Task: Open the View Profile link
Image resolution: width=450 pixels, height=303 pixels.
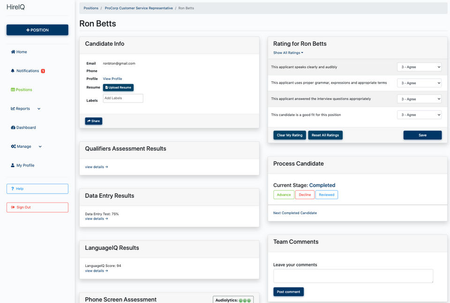Action: [x=112, y=79]
